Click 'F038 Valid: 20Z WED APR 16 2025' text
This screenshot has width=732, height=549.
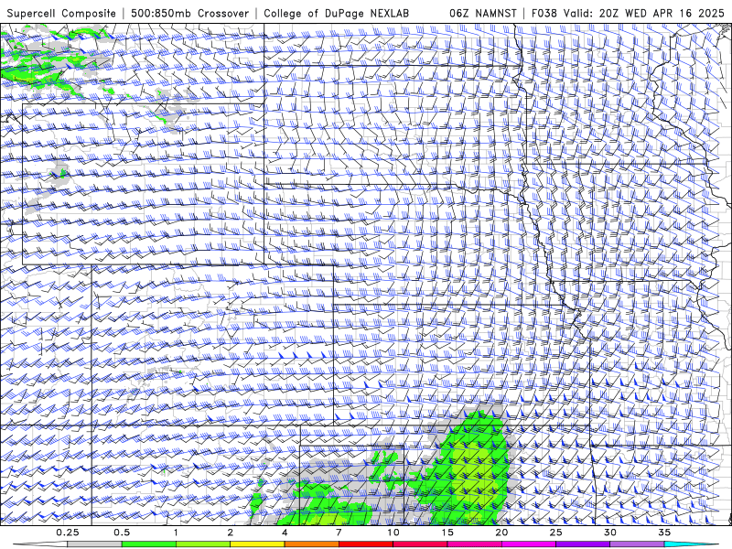(628, 13)
